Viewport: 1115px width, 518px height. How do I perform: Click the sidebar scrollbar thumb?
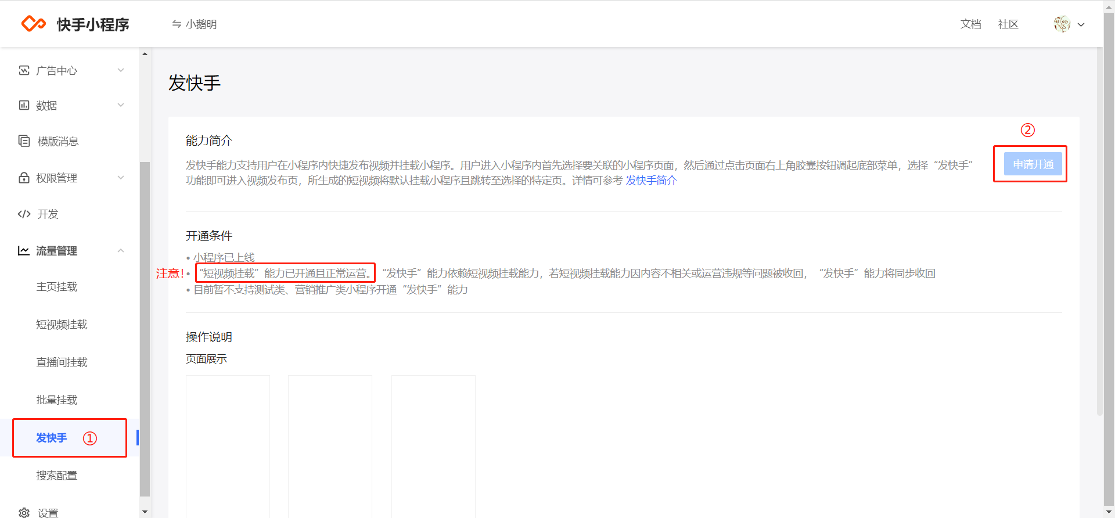[x=145, y=329]
